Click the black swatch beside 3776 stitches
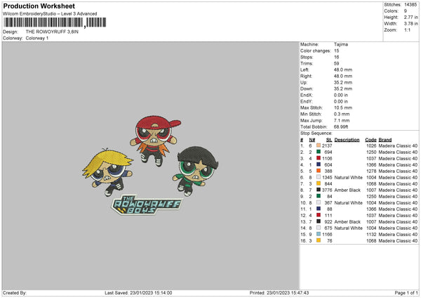The width and height of the screenshot is (421, 298). point(319,190)
